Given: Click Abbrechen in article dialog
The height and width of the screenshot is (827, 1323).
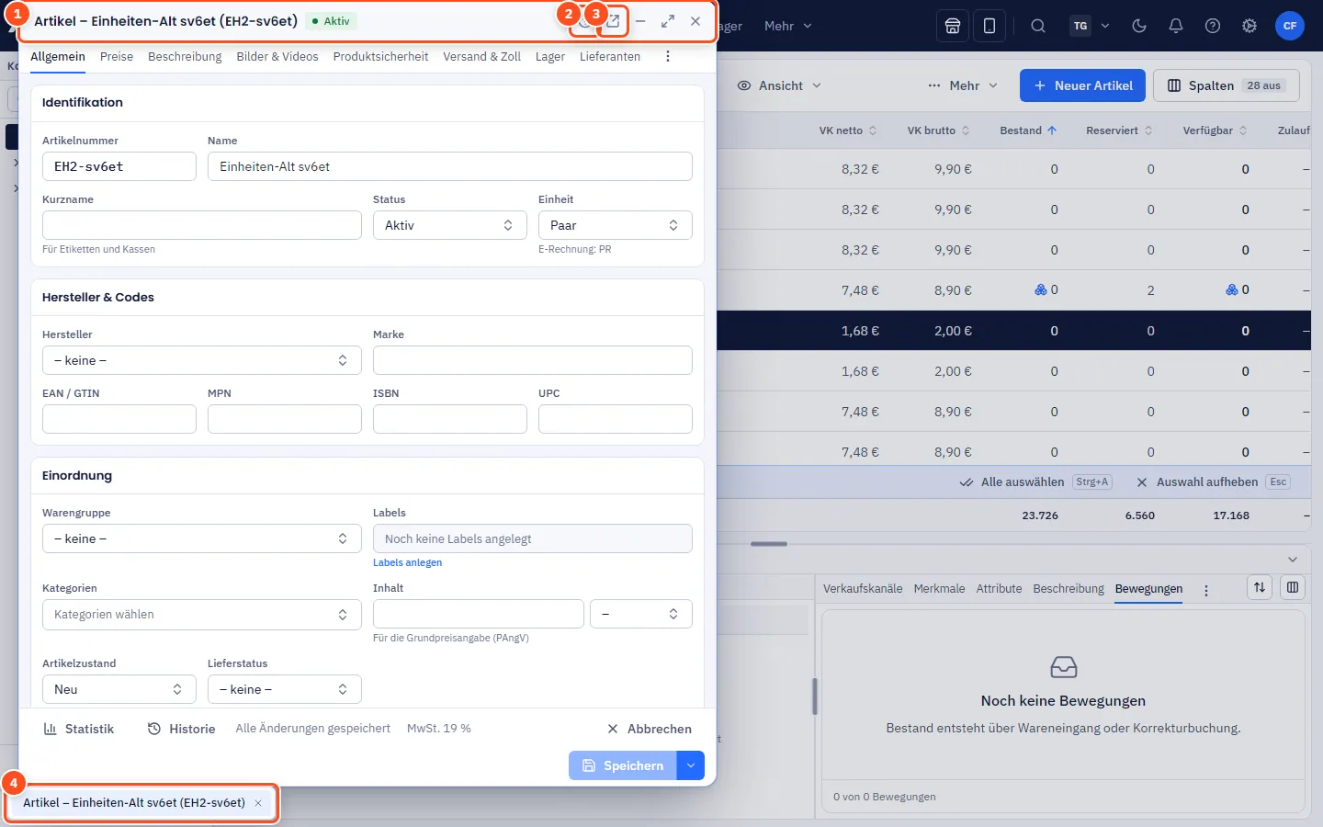Looking at the screenshot, I should (x=650, y=729).
